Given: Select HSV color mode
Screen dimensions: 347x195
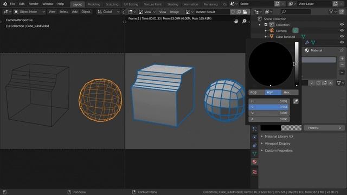Looking at the screenshot, I should (x=273, y=92).
